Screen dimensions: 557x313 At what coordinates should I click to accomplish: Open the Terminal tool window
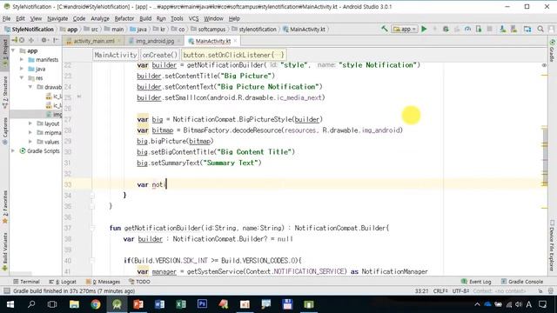click(26, 282)
